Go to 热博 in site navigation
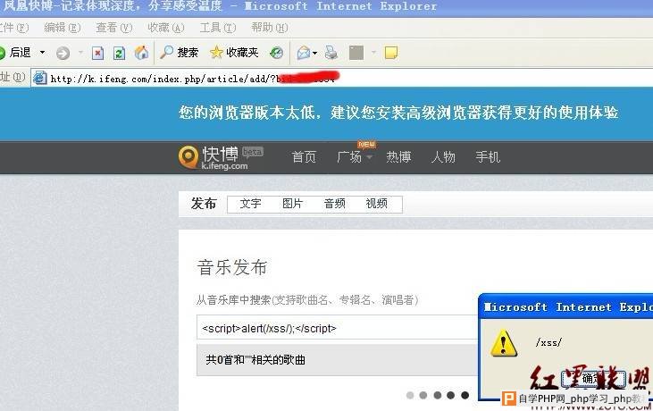 [398, 157]
